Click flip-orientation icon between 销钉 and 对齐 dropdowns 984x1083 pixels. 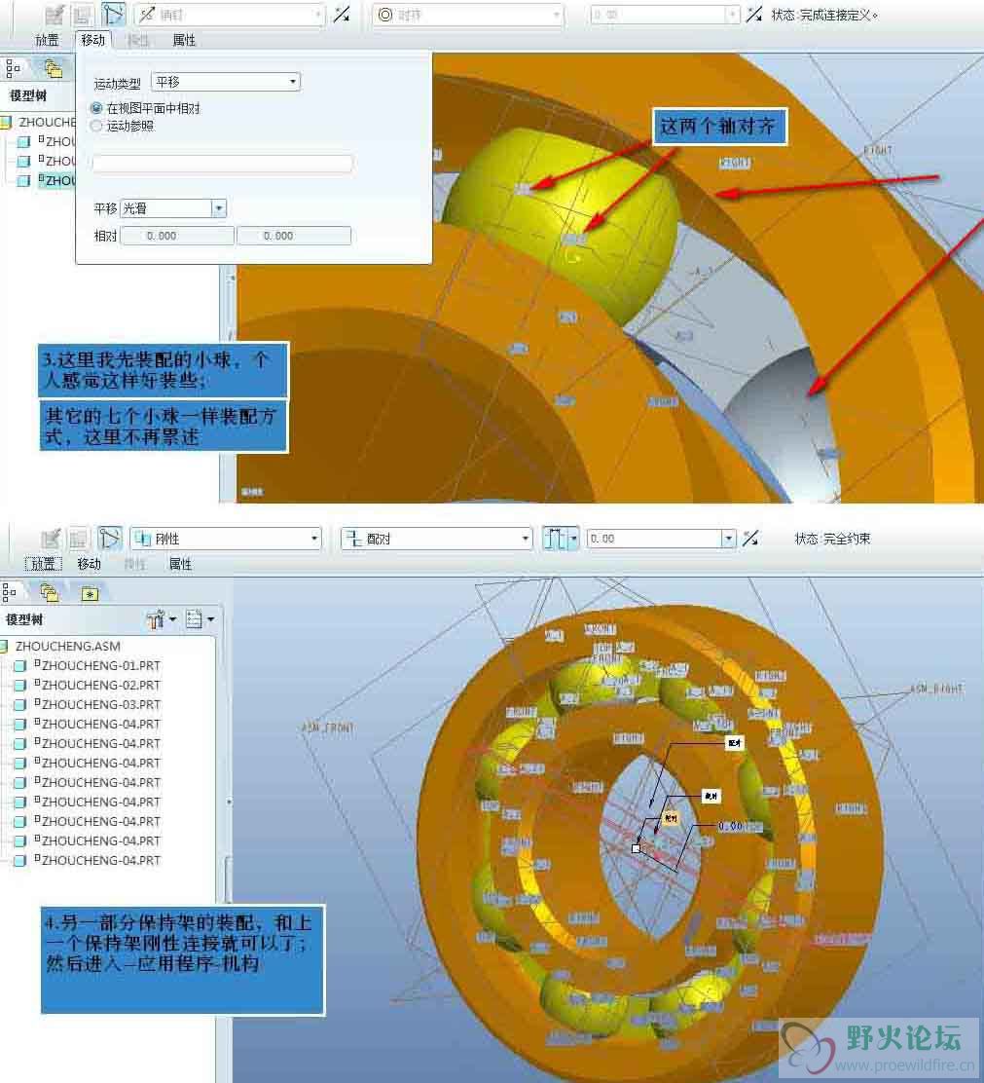pos(342,15)
